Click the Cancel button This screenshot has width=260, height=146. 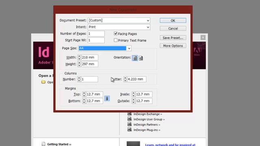click(173, 28)
